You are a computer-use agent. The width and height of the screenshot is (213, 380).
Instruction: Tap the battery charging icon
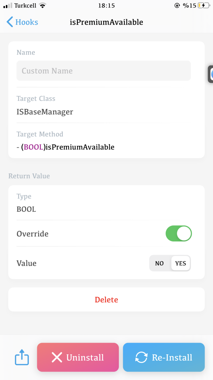(204, 6)
